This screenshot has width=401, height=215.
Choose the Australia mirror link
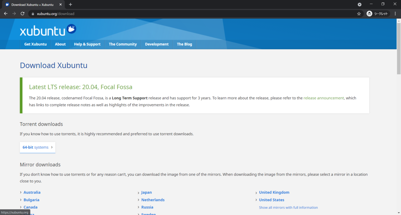[x=32, y=192]
